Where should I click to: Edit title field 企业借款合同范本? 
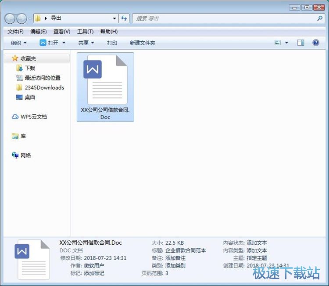coord(186,250)
